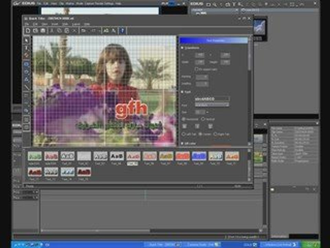The width and height of the screenshot is (330, 248).
Task: Click the Open file icon in Quick Titler toolbar
Action: click(35, 31)
